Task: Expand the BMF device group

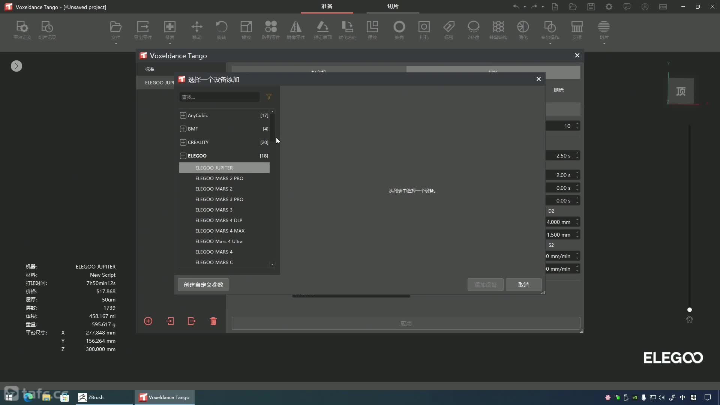Action: pos(183,129)
